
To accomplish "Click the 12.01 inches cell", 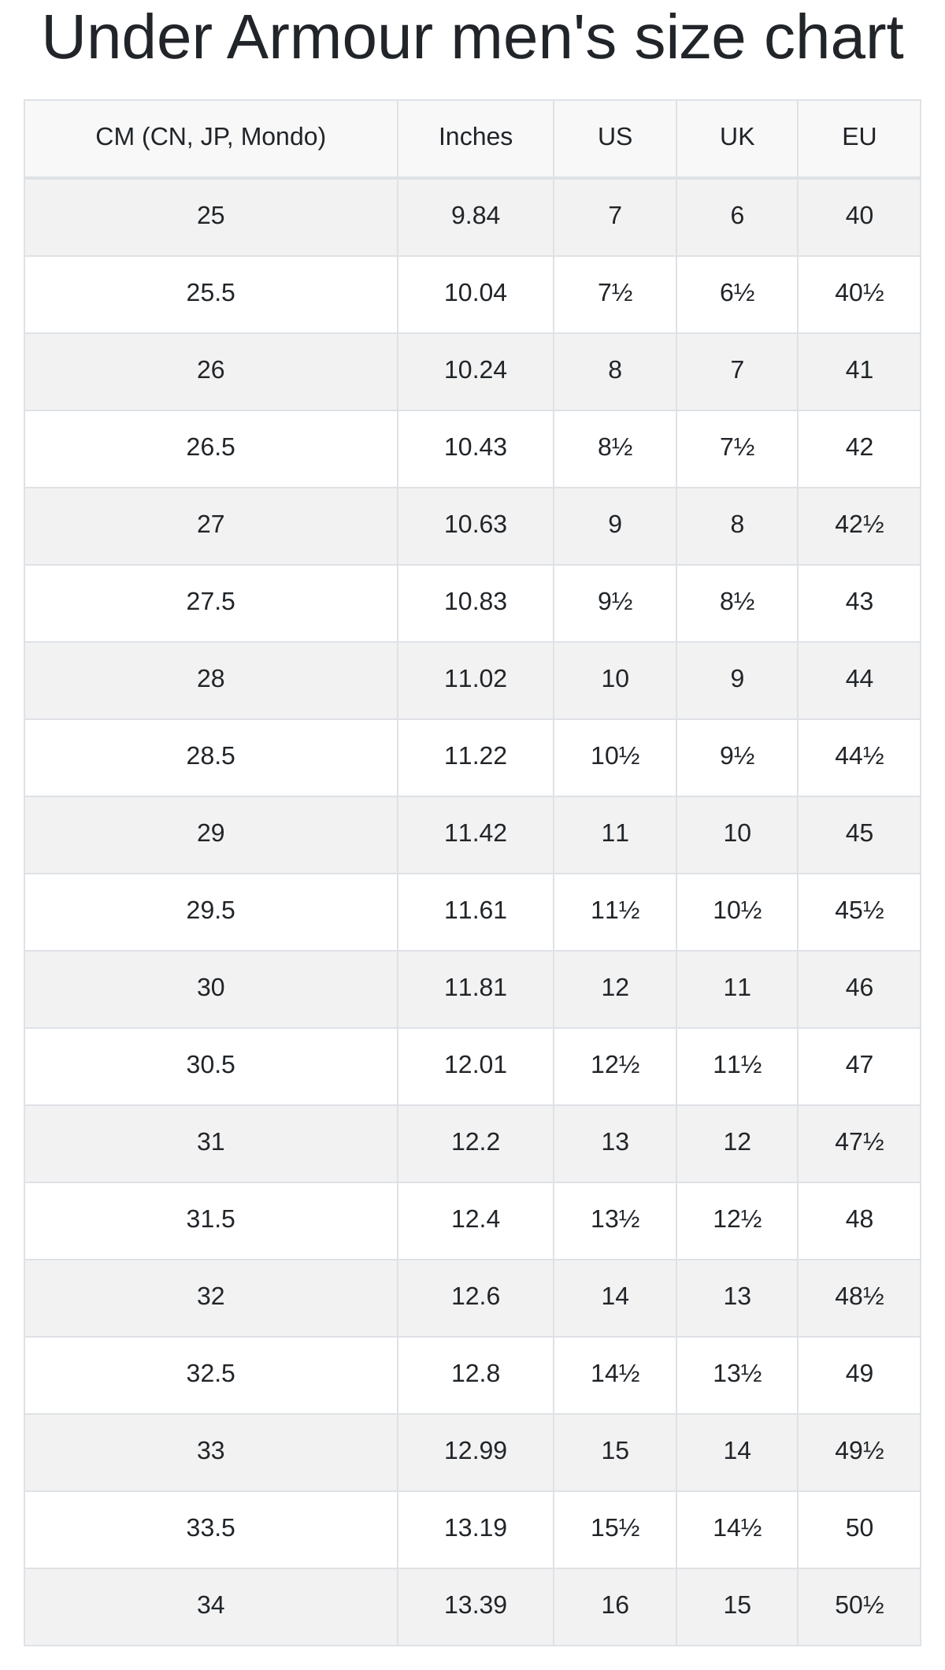I will click(x=476, y=1066).
